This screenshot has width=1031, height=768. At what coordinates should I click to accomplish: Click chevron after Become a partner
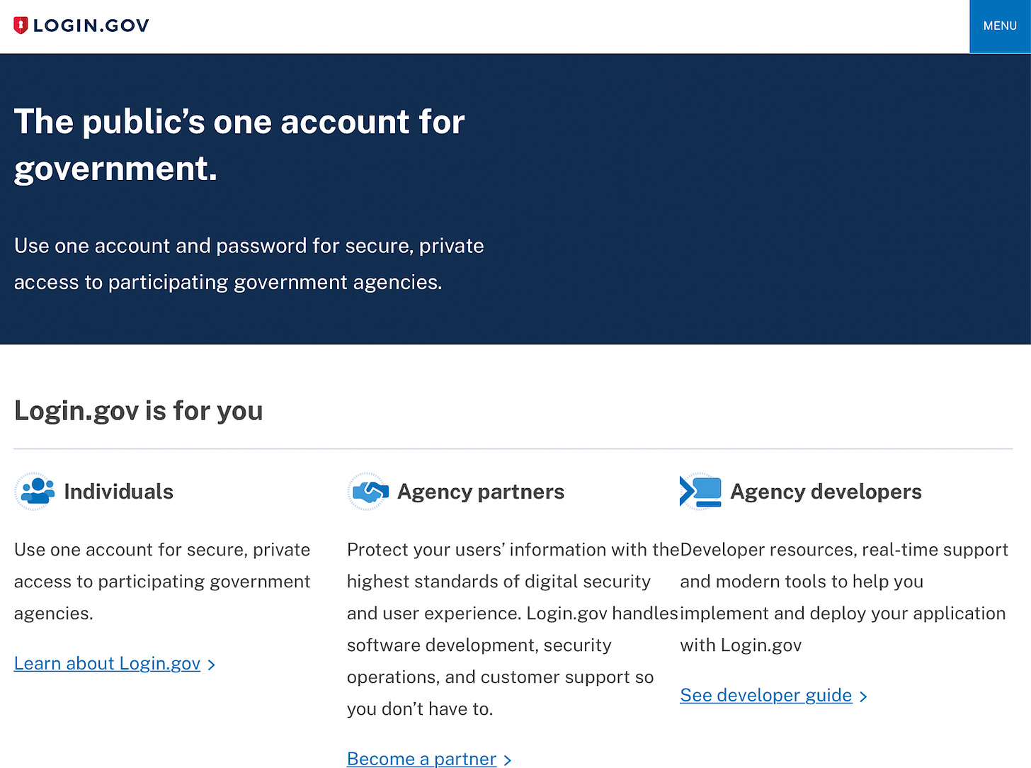(507, 760)
